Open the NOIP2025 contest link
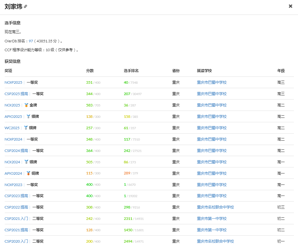Viewport: 298px width, 248px height. click(13, 82)
